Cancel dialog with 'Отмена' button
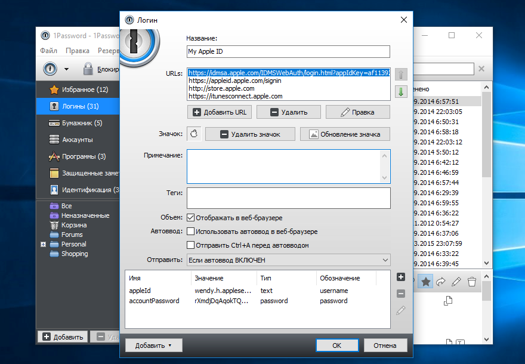The image size is (525, 364). pos(385,346)
